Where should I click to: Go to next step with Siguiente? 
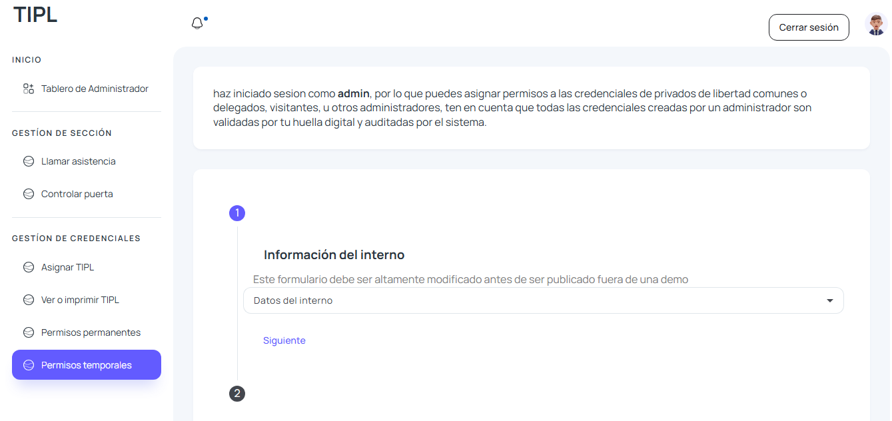(x=284, y=340)
